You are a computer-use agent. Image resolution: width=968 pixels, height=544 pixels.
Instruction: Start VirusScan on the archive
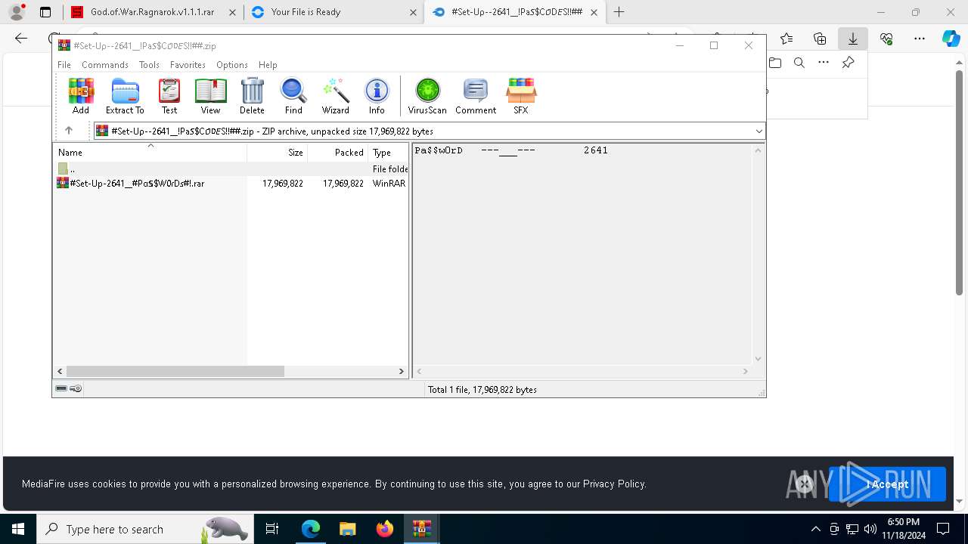[x=427, y=96]
